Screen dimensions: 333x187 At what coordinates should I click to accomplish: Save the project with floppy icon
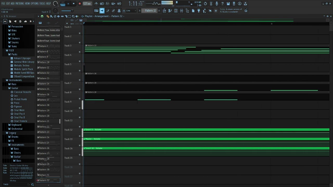pos(228,4)
